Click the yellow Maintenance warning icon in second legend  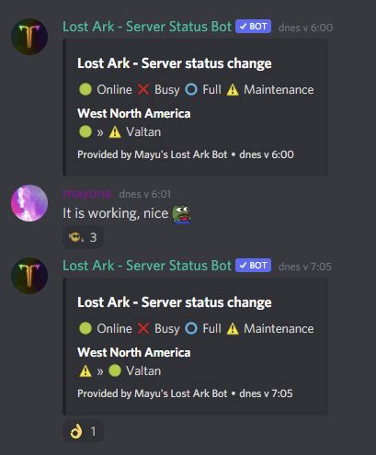point(233,329)
